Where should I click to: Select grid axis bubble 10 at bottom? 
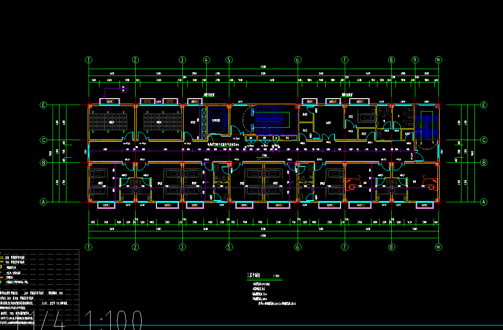click(438, 247)
